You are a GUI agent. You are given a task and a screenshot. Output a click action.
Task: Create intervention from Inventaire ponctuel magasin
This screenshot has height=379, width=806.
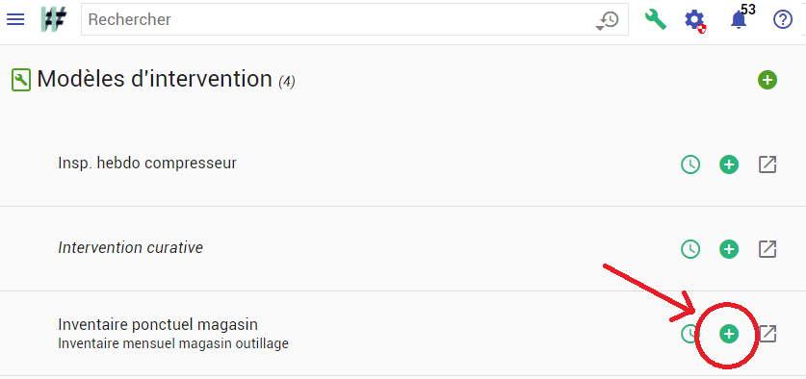click(728, 334)
